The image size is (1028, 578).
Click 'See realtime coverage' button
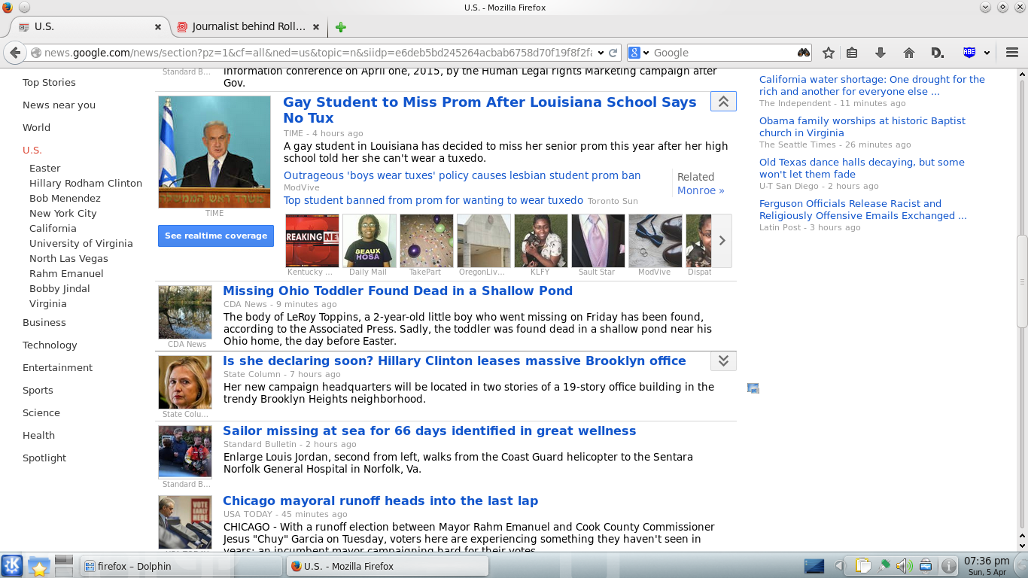pyautogui.click(x=216, y=236)
